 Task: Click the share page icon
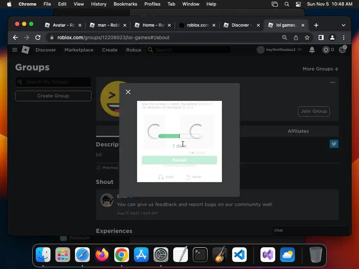[296, 37]
